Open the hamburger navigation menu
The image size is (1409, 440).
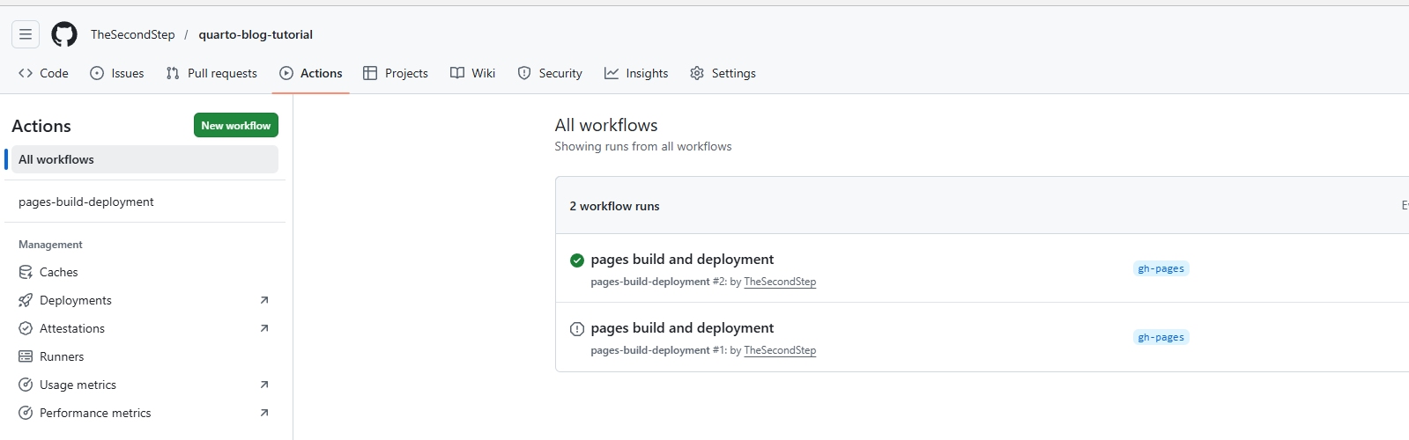pyautogui.click(x=26, y=34)
